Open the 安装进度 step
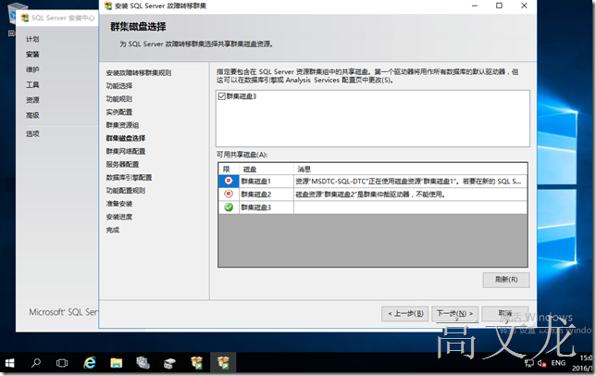The width and height of the screenshot is (596, 376). coord(119,217)
